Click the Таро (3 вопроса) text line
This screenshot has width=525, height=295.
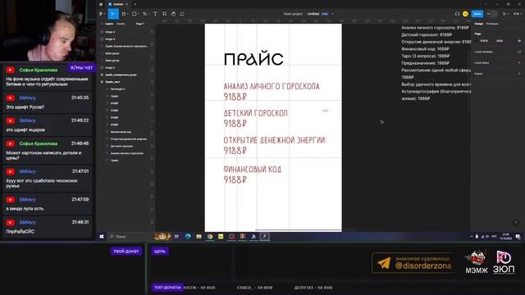[425, 56]
